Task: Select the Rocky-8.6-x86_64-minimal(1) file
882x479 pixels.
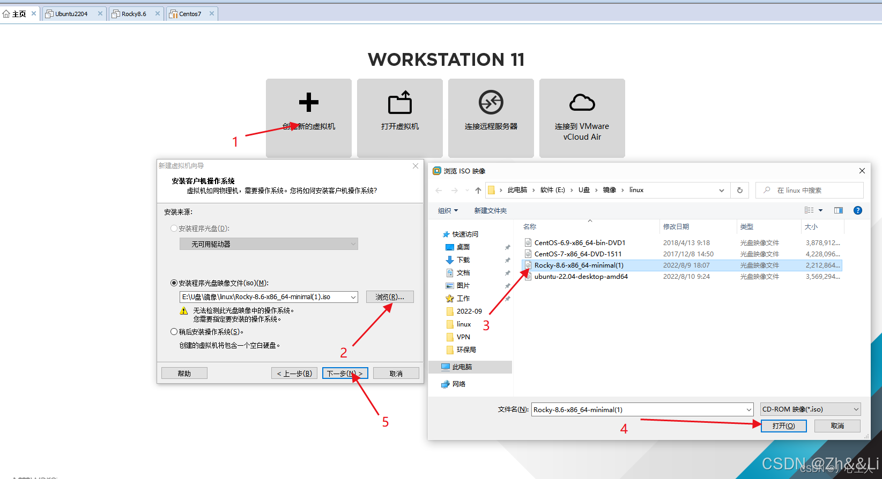Action: tap(681, 265)
